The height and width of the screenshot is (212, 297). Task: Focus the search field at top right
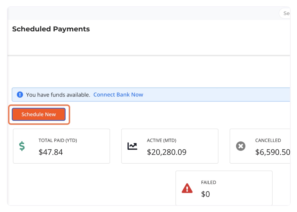tap(285, 13)
